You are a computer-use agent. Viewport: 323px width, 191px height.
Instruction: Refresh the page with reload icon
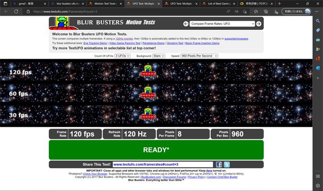pos(16,12)
